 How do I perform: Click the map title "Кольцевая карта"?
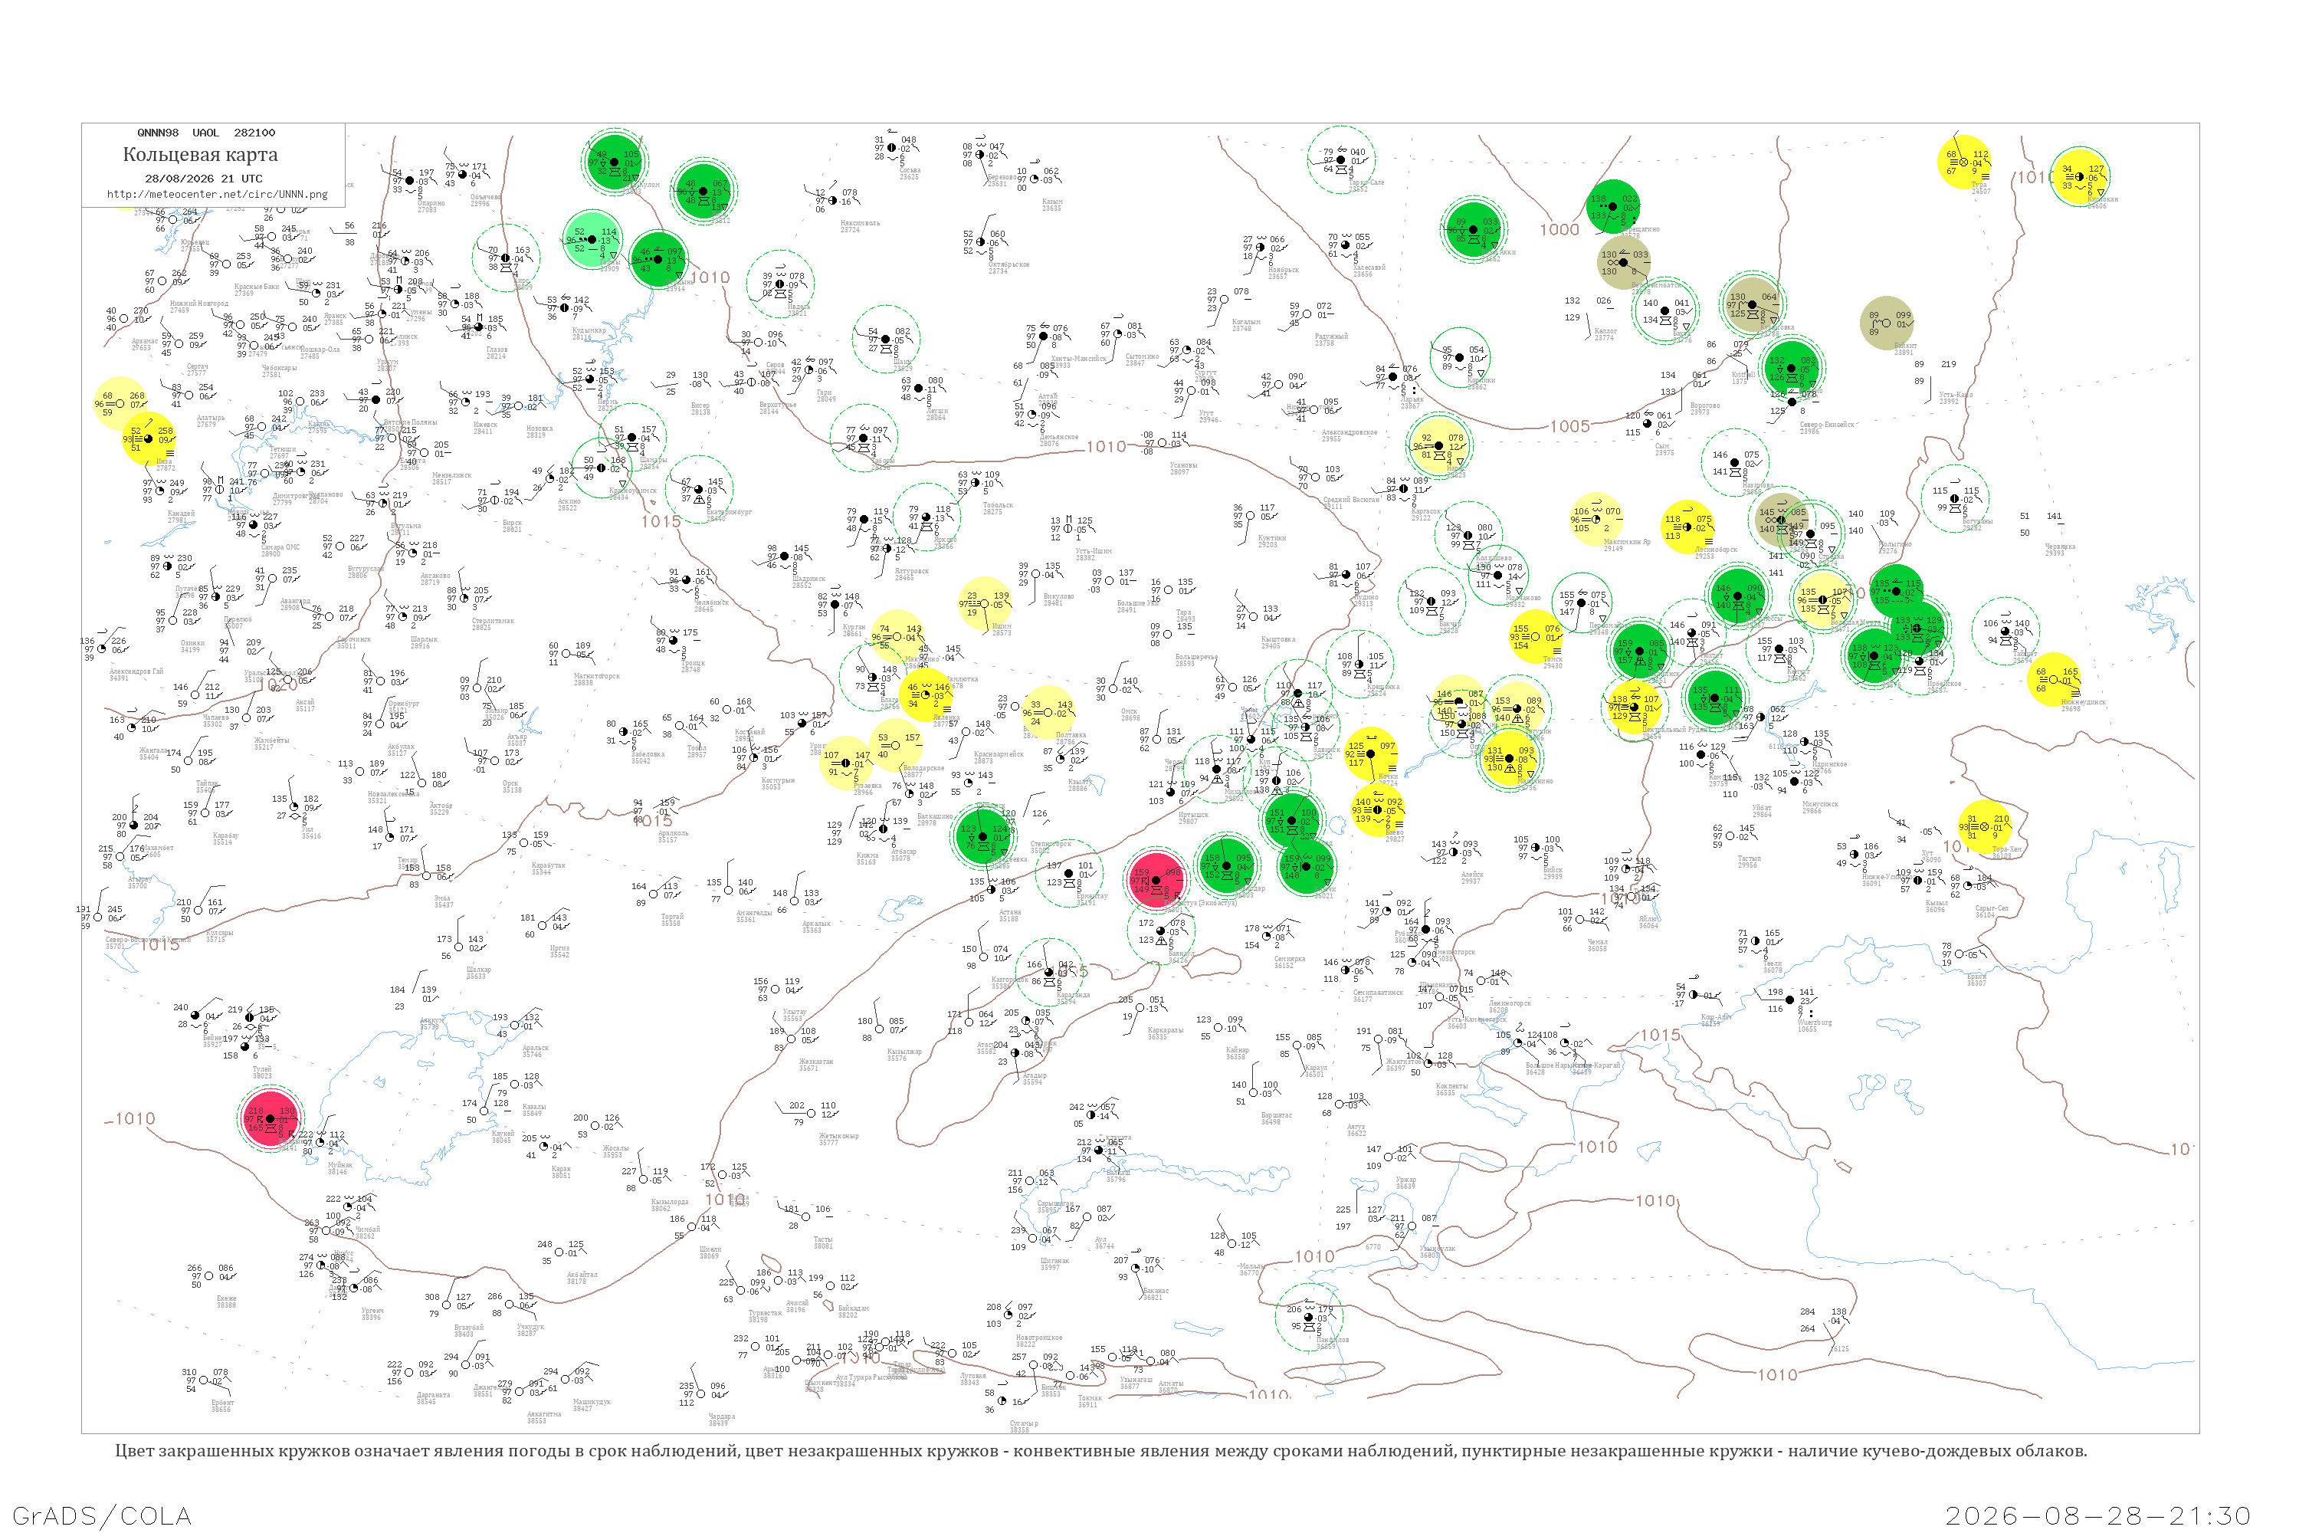pos(200,155)
